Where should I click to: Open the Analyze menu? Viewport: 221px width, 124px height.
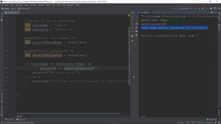pos(33,5)
